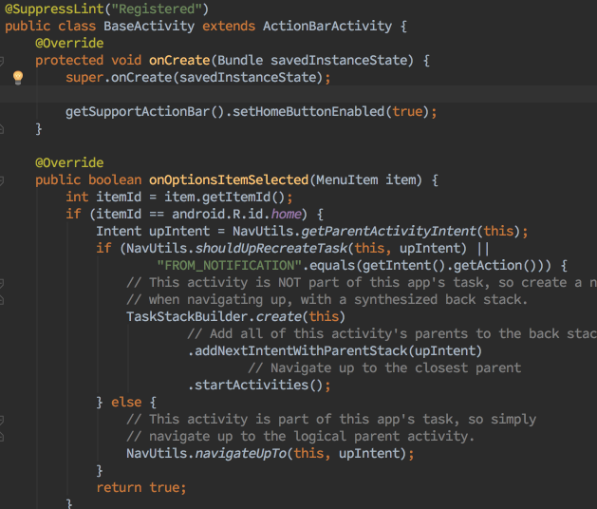The width and height of the screenshot is (597, 509).
Task: Click comment "Navigate up to the closest parent"
Action: point(384,368)
